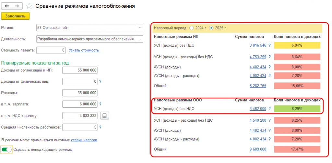The image size is (332, 163).
Task: Open activity selection with ellipsis button
Action: click(140, 39)
